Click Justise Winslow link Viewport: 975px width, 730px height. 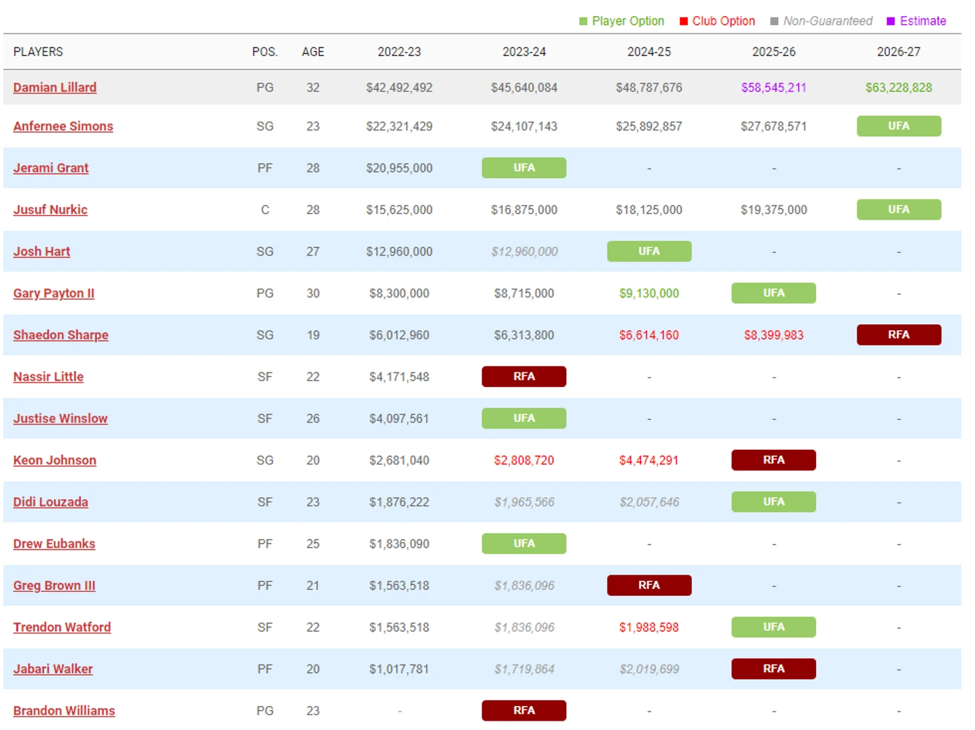pyautogui.click(x=60, y=418)
